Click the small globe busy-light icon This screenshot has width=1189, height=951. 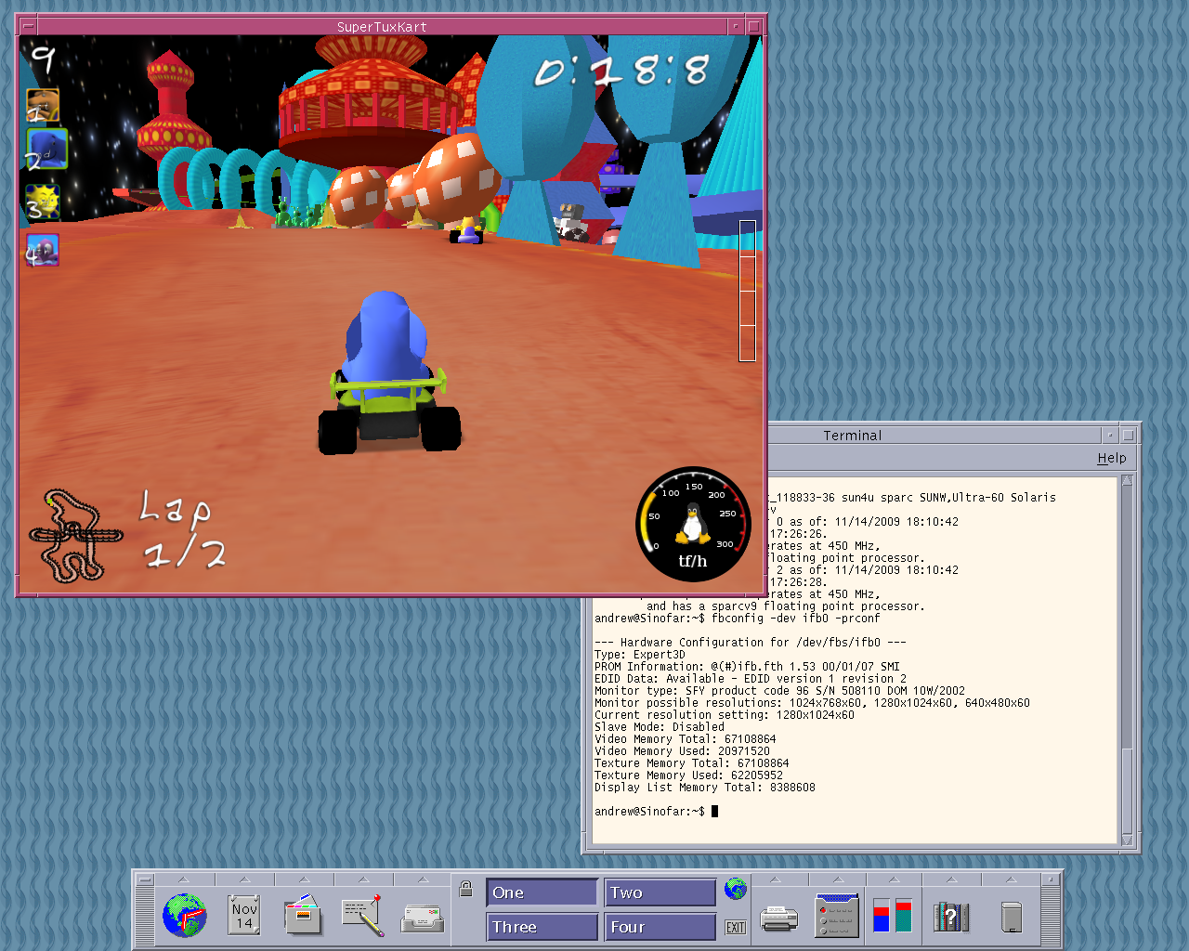736,889
